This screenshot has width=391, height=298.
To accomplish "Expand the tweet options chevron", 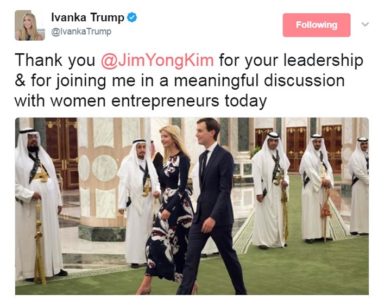I will (365, 24).
